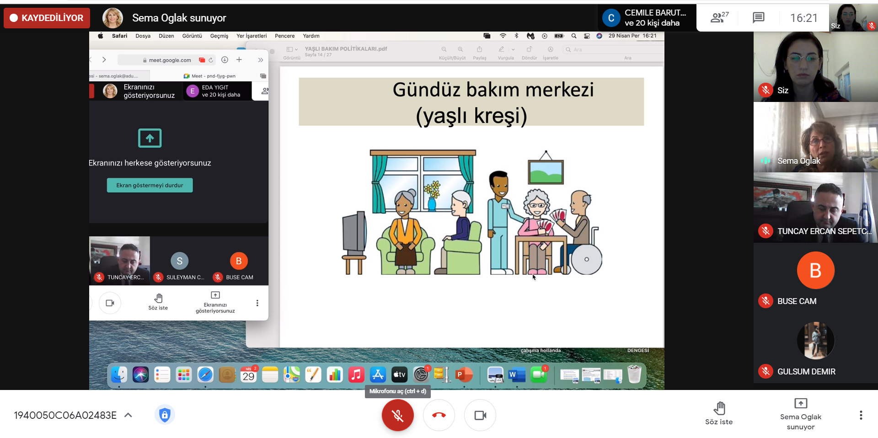878x438 pixels.
Task: Select TUNCAY ERCAN SEPETC video tile
Action: [x=815, y=208]
